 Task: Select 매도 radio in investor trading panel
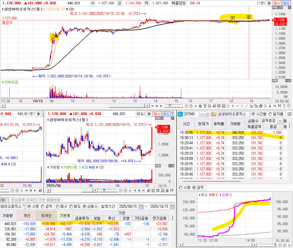71,207
